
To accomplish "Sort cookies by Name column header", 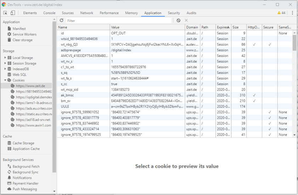I will click(x=84, y=27).
